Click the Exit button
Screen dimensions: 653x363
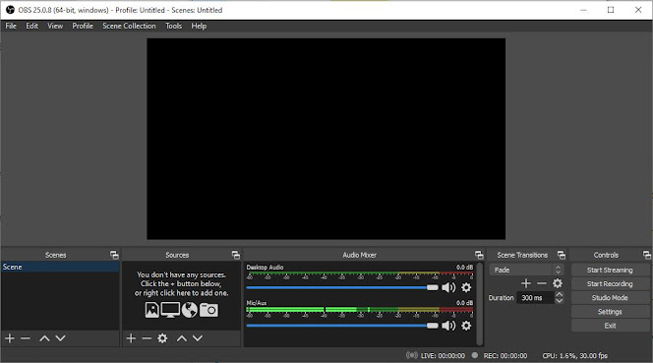[610, 326]
